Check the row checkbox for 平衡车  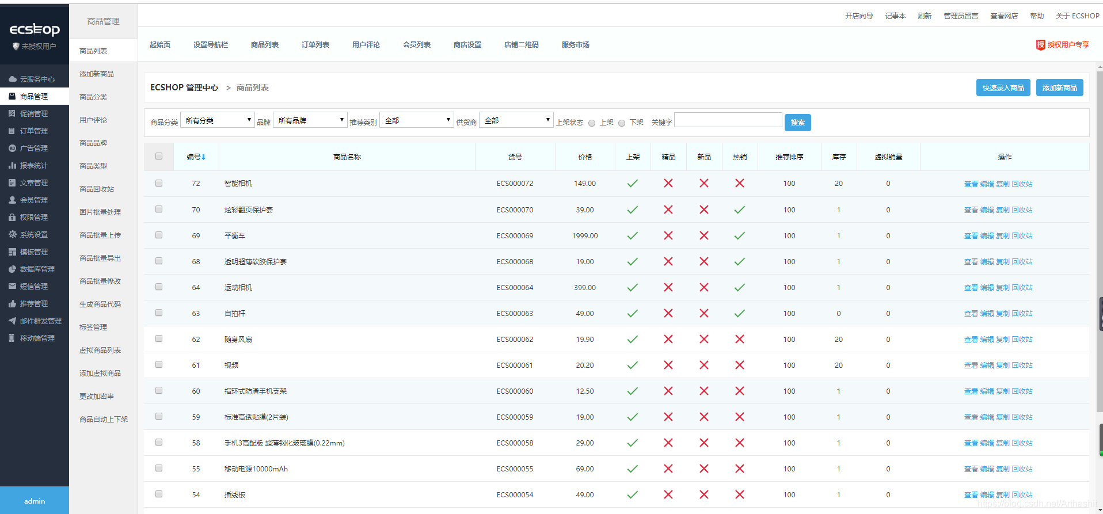(x=159, y=235)
